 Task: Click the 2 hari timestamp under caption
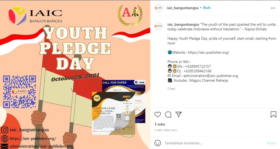171,89
